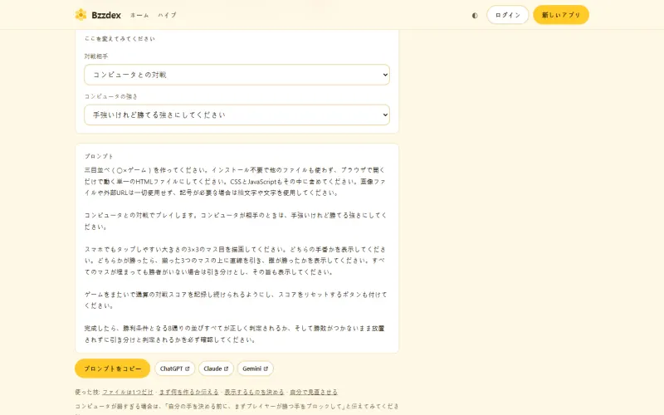The image size is (664, 415).
Task: Click the Bzzdex brand name text
Action: point(106,15)
